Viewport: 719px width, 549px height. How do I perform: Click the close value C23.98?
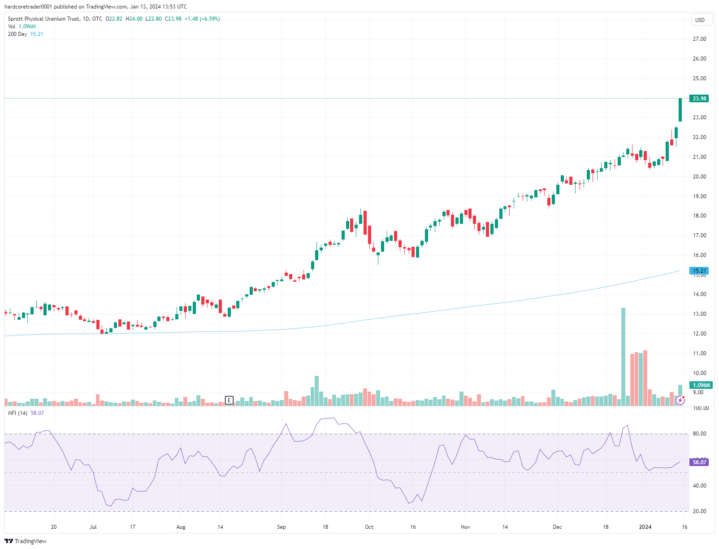(173, 19)
